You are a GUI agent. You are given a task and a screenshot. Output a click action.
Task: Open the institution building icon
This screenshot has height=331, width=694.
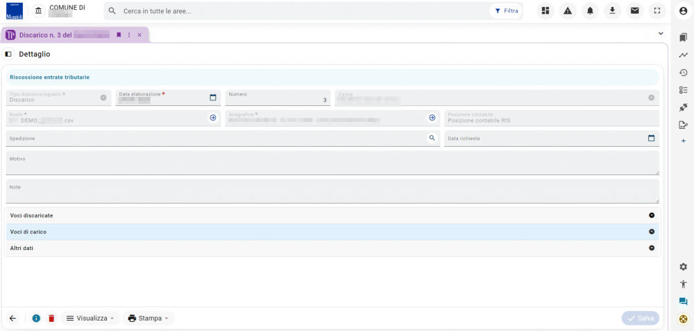(39, 11)
